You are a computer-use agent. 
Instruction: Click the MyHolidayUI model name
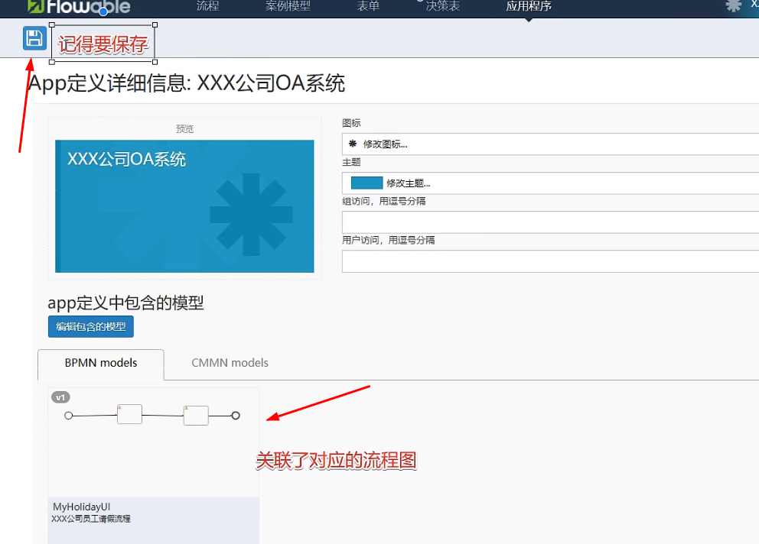(x=81, y=507)
